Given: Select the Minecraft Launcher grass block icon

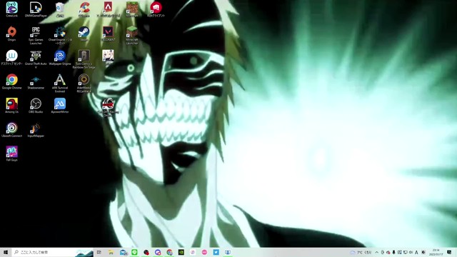Looking at the screenshot, I should (132, 35).
